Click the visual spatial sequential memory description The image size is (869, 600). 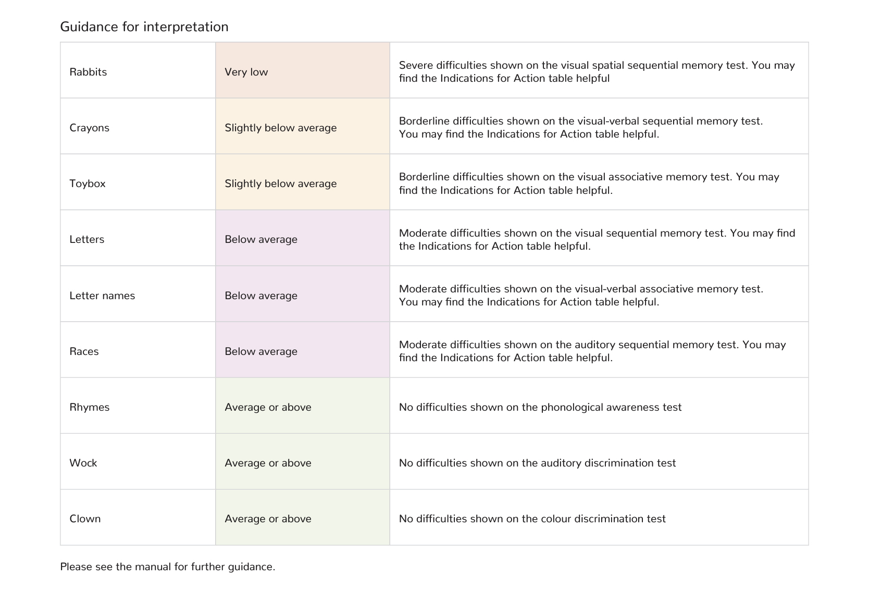pyautogui.click(x=597, y=72)
